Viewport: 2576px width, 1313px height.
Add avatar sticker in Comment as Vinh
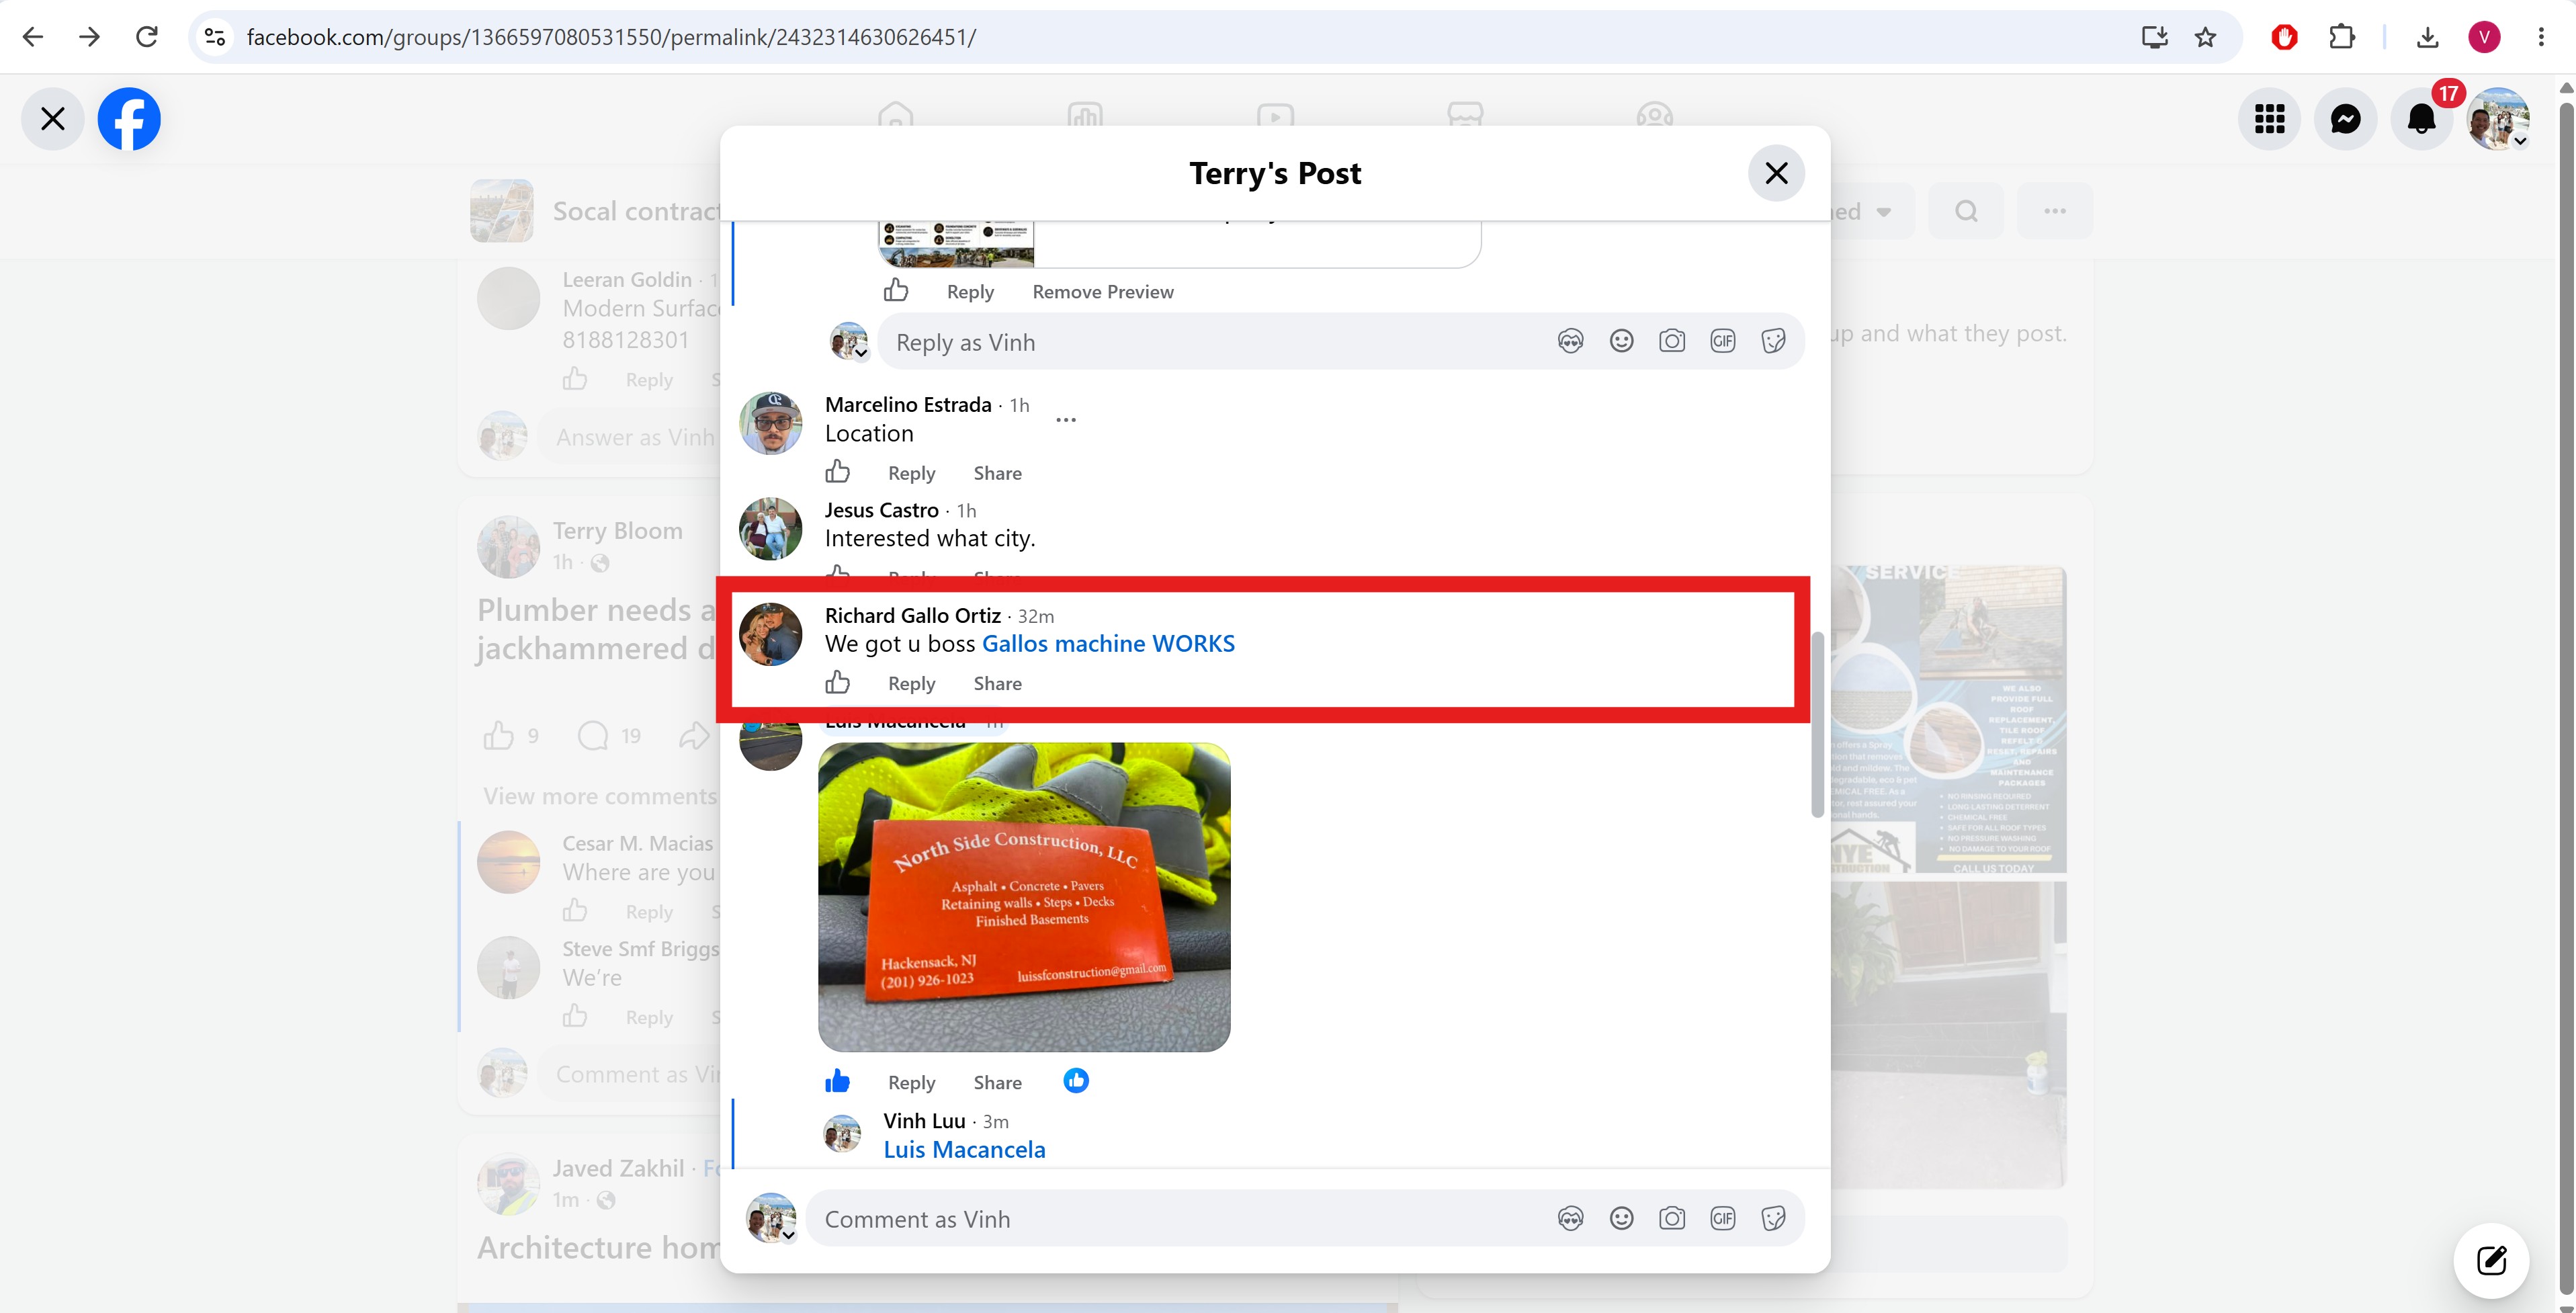(1571, 1218)
